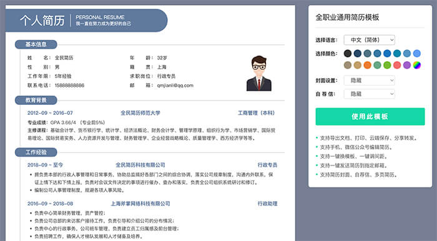
Task: Open the 封面设置 cover setting dropdown
Action: point(370,81)
